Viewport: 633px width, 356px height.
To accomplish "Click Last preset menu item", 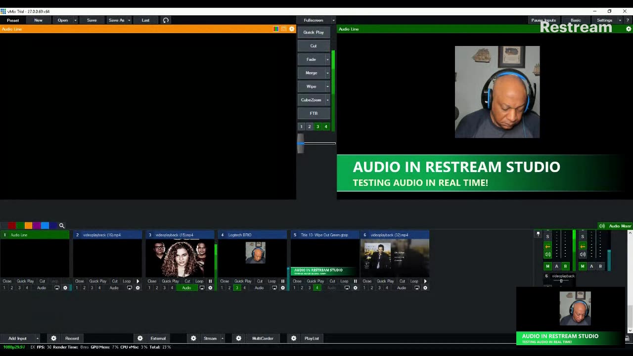I will point(145,20).
